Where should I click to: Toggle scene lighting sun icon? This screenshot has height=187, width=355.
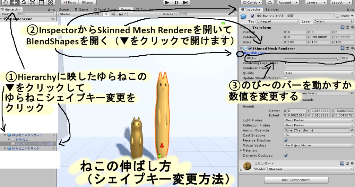coord(106,14)
